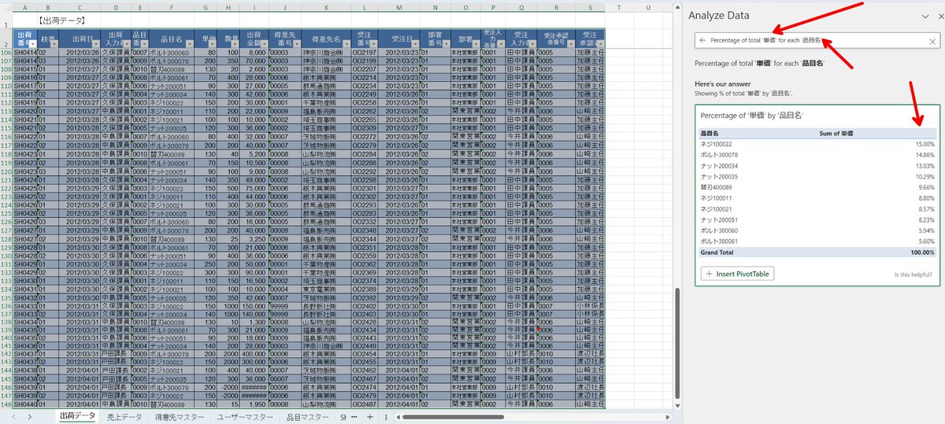Add a new sheet with plus icon
945x424 pixels.
370,416
